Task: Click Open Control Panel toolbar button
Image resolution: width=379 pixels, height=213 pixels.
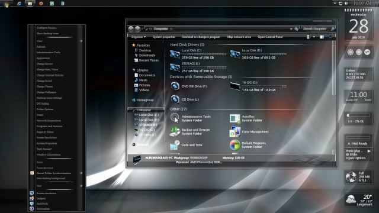Action: pos(270,37)
